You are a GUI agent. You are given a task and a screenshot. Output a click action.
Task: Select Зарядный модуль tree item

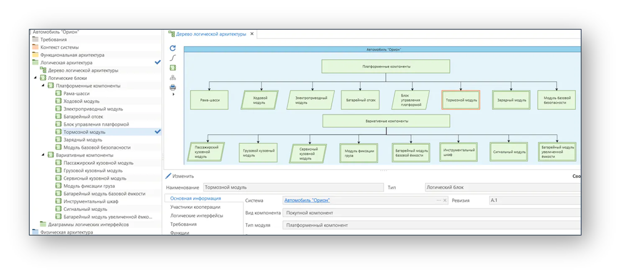pos(83,140)
